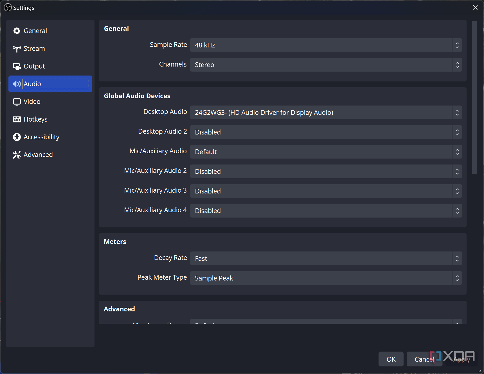Open the Decay Rate dropdown
Viewport: 484px width, 374px height.
coord(326,259)
